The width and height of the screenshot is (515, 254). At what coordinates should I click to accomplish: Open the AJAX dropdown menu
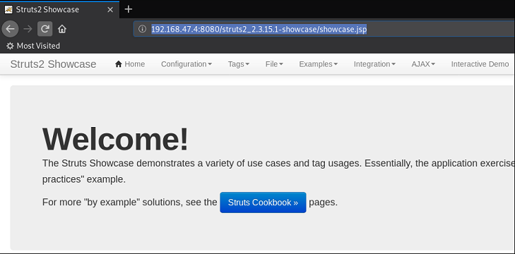coord(423,64)
